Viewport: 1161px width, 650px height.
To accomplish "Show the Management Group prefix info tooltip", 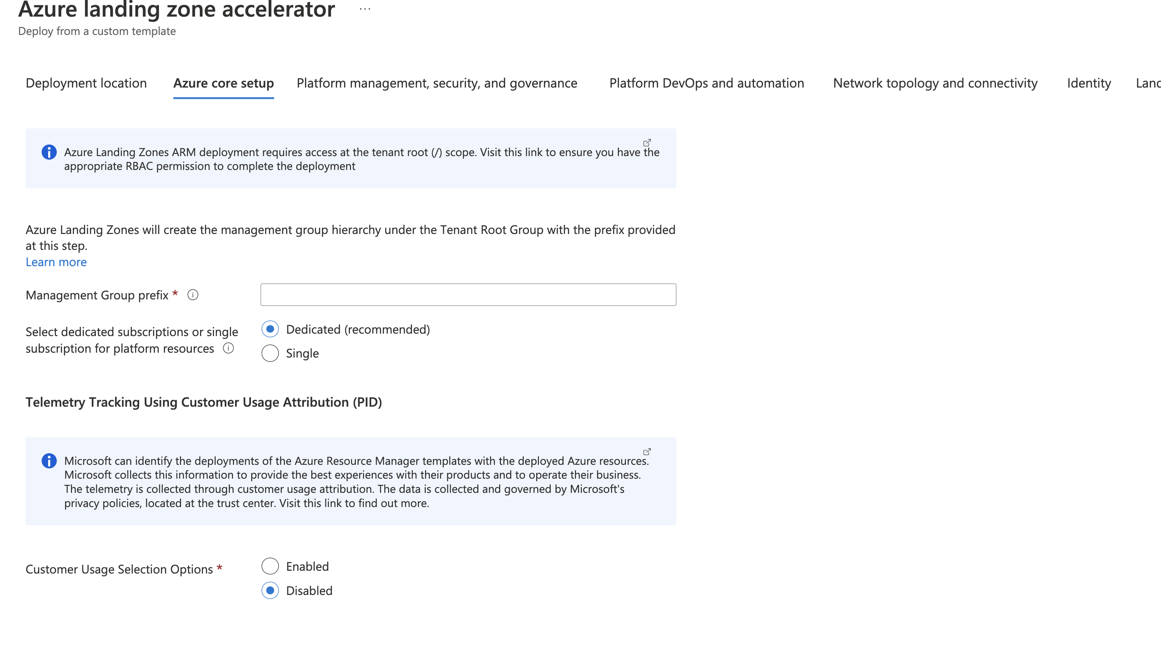I will [193, 295].
